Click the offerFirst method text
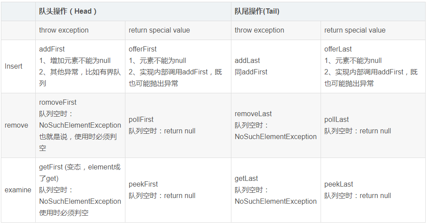 pyautogui.click(x=143, y=49)
